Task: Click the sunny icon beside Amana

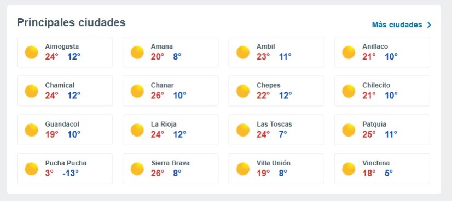Action: pos(137,52)
